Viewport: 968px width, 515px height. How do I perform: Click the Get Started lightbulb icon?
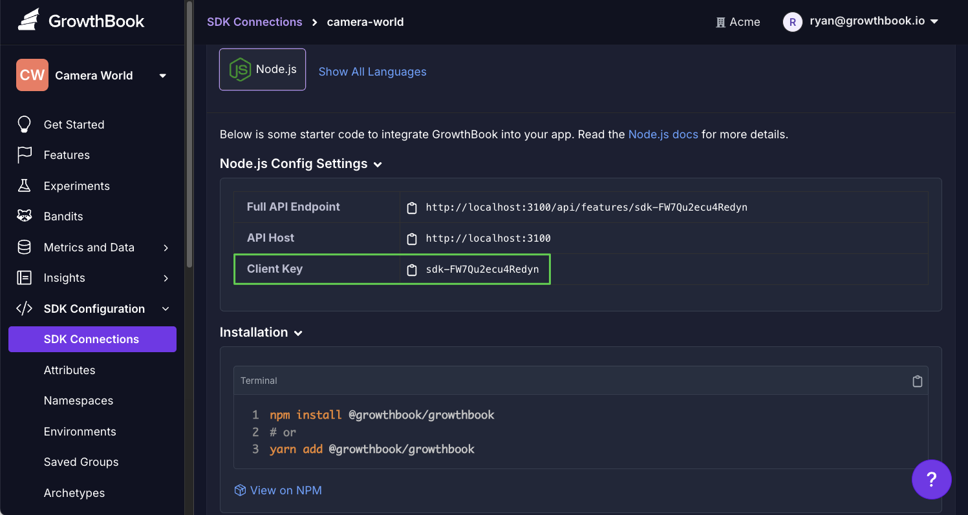(x=24, y=125)
